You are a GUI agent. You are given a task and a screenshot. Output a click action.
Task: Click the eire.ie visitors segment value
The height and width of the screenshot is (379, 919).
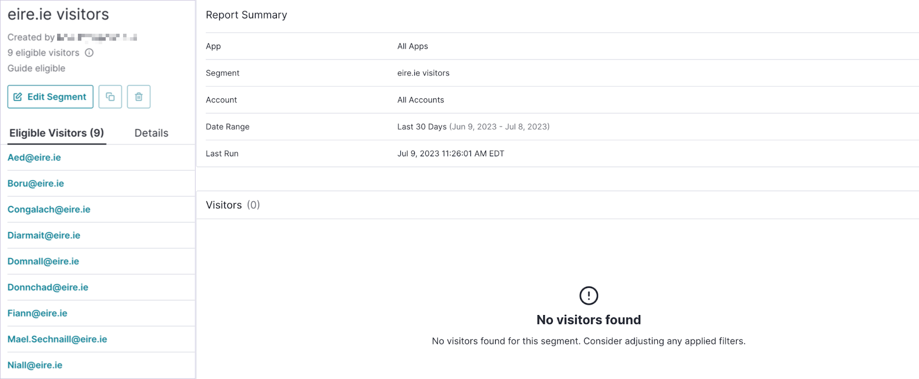[423, 73]
